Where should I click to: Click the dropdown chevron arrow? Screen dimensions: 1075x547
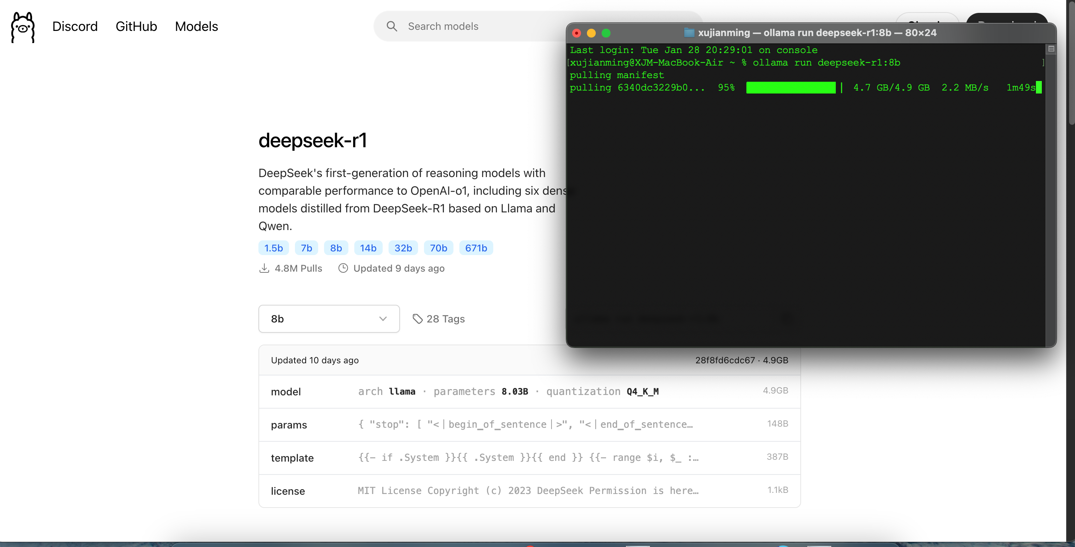(x=383, y=319)
